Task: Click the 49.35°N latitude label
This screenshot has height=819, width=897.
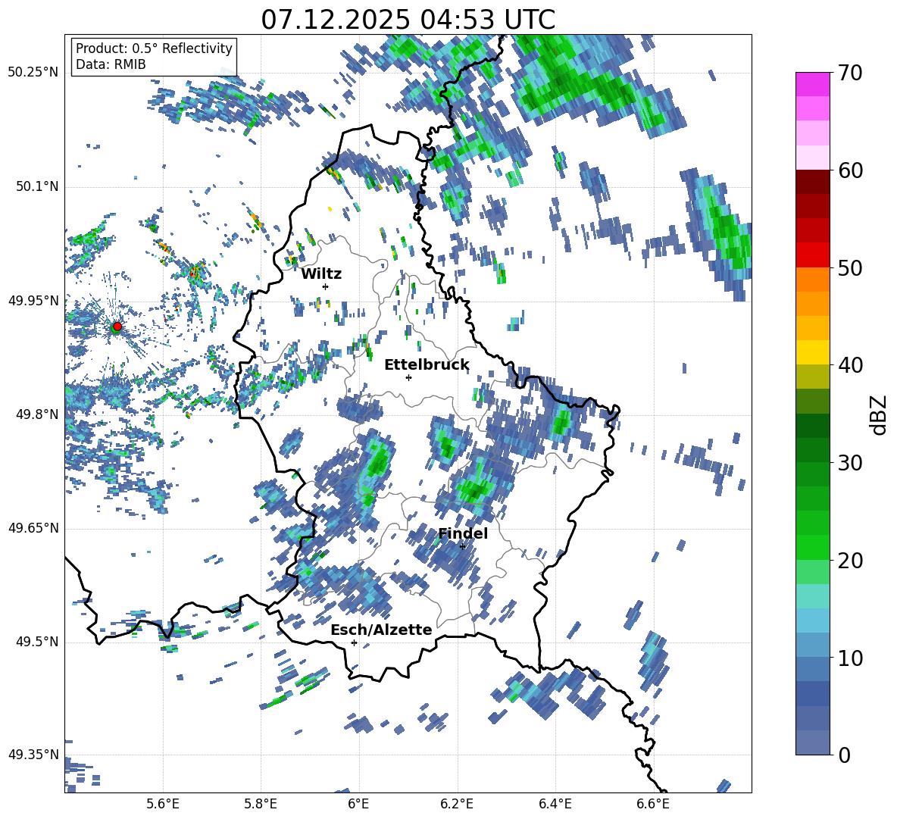Action: (x=33, y=755)
